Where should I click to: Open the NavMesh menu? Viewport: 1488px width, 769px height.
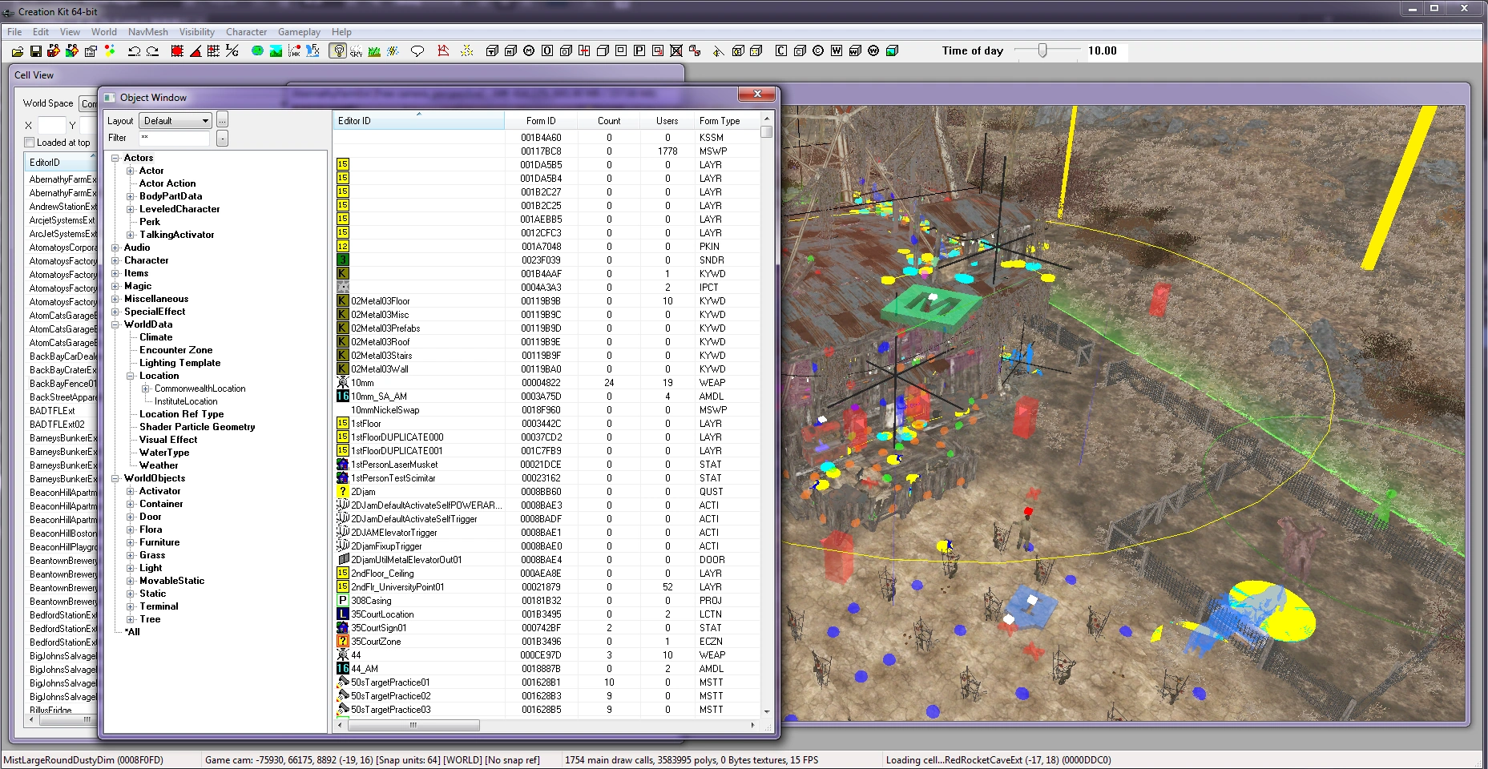(x=147, y=32)
